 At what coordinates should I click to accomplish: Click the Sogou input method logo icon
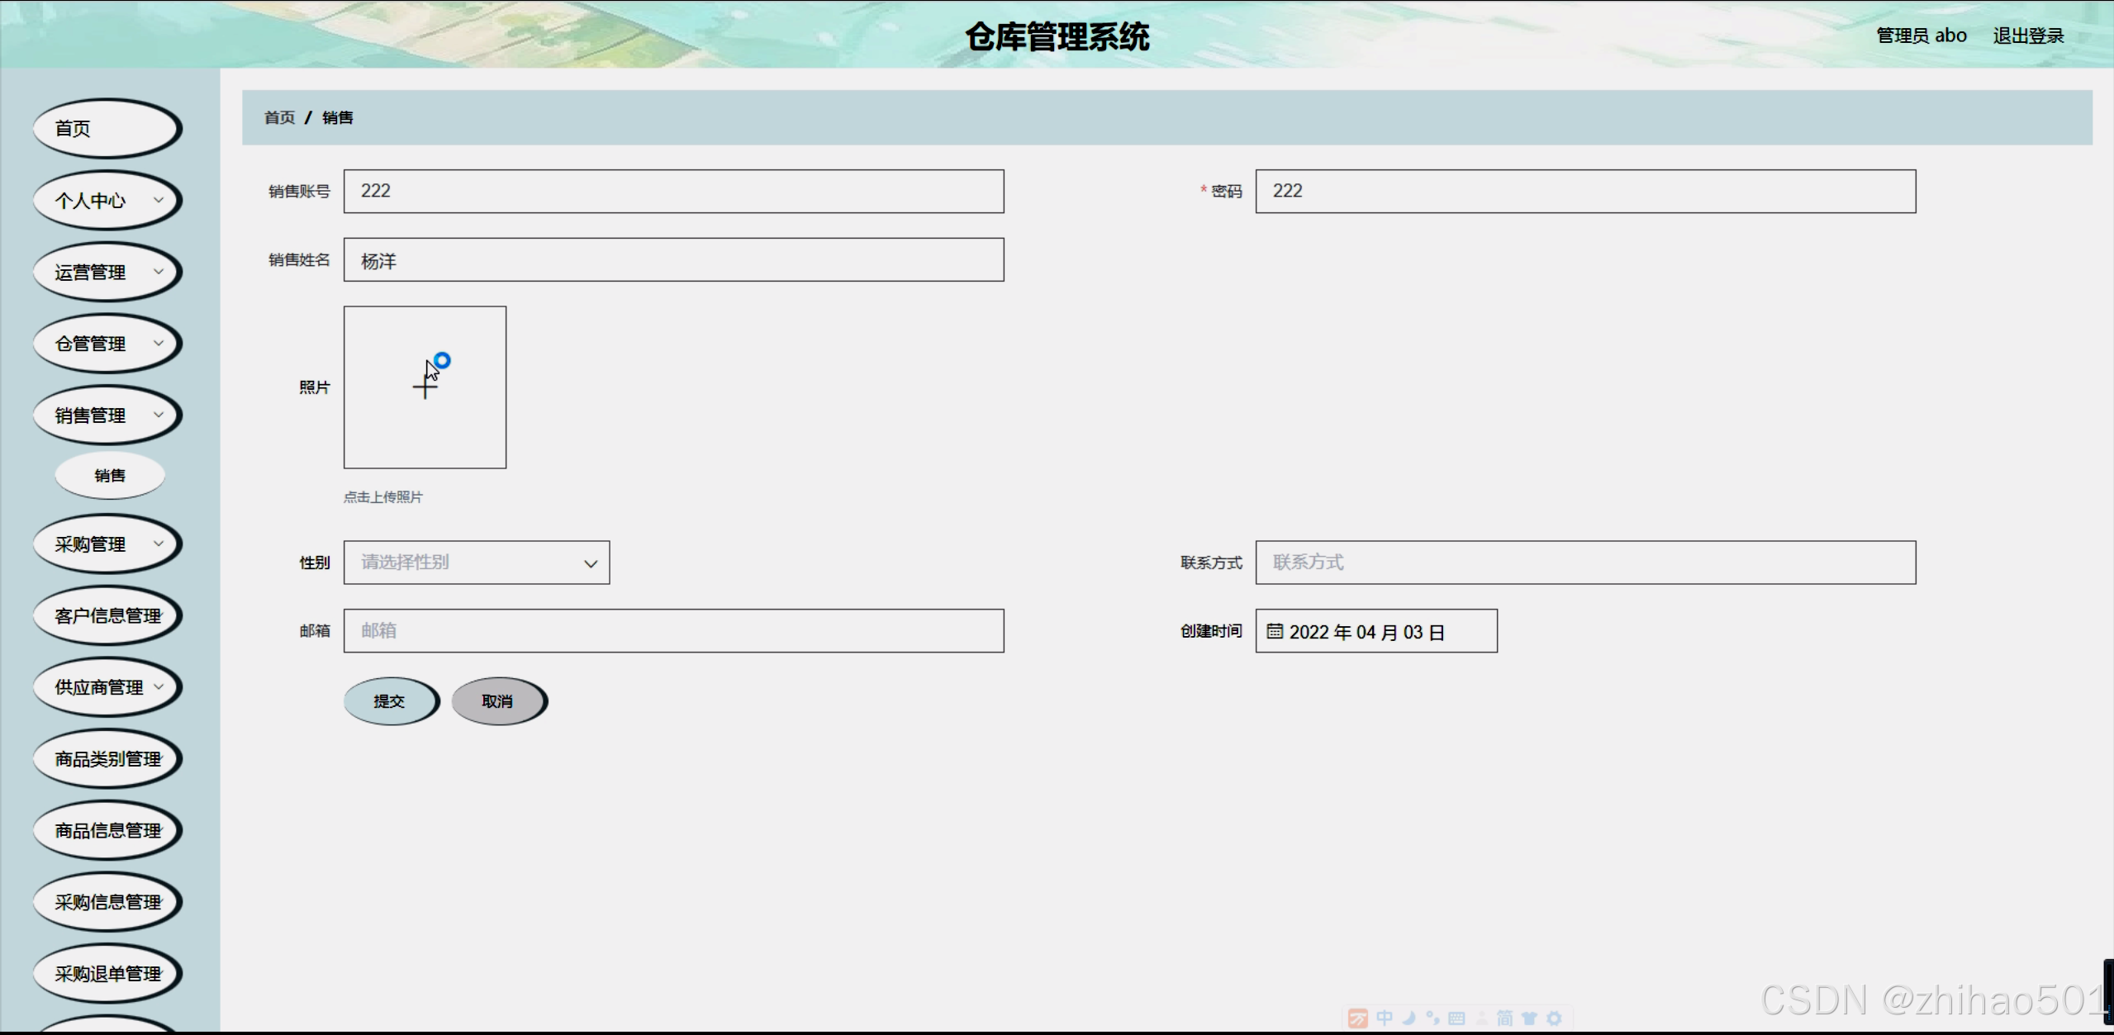coord(1357,1018)
